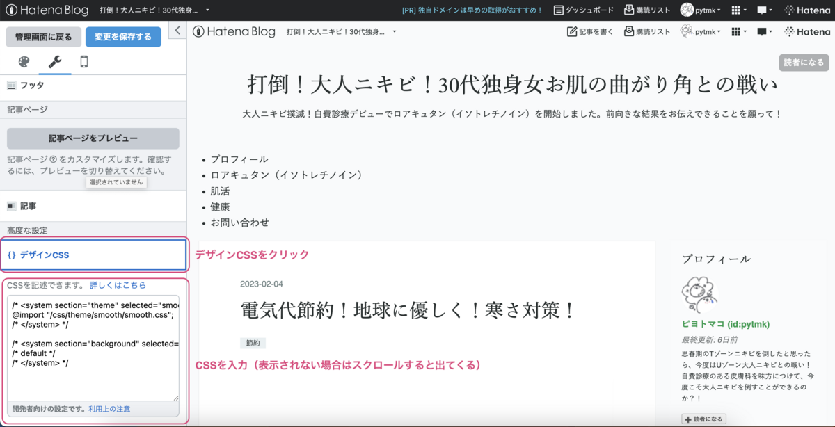Open the 健康 menu item
Screen dimensions: 835x427
220,207
